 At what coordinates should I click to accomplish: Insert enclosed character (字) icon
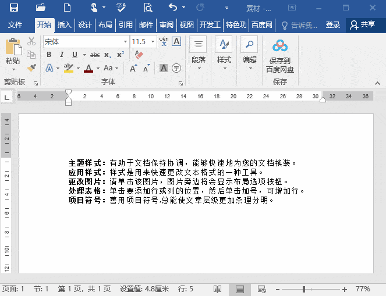point(176,68)
